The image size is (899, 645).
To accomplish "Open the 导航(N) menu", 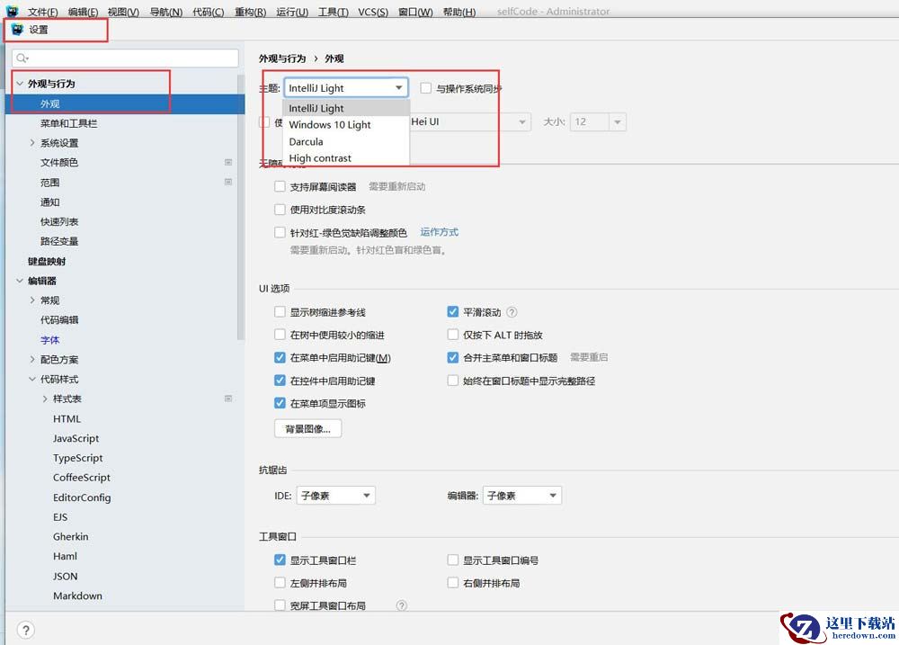I will tap(165, 12).
